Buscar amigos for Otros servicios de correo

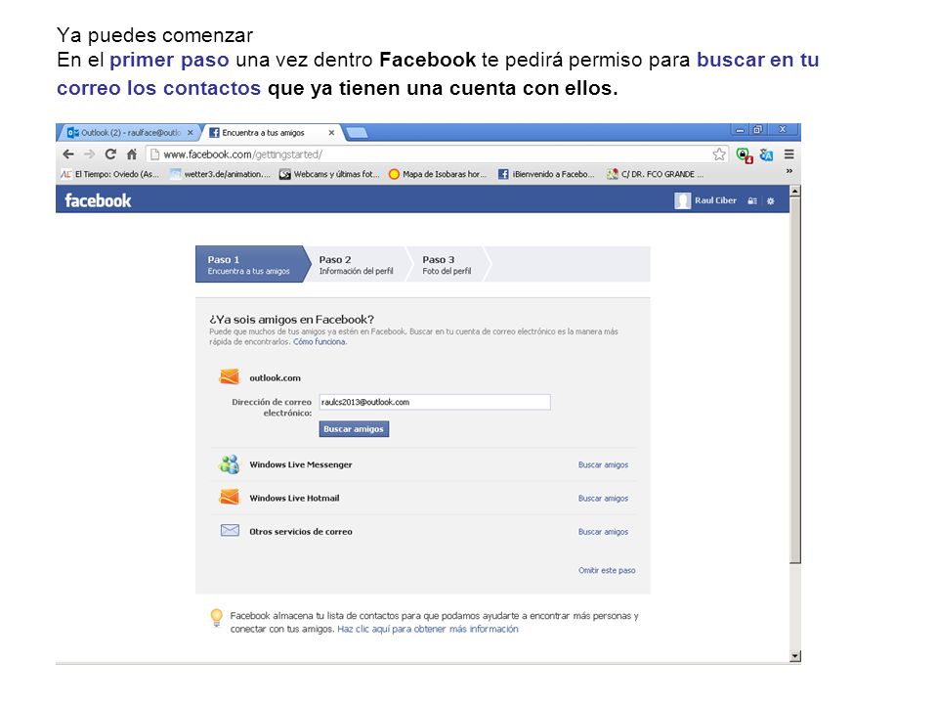pos(603,532)
